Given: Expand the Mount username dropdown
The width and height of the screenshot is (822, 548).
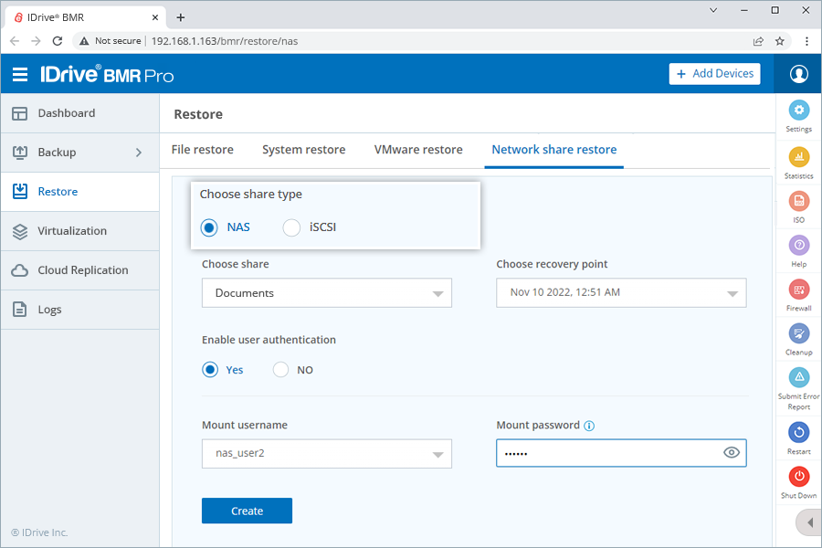Looking at the screenshot, I should click(x=326, y=454).
